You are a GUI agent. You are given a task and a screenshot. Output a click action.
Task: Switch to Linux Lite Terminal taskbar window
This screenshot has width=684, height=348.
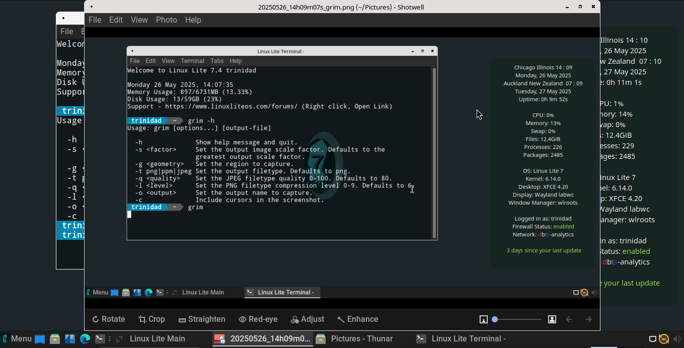click(462, 339)
